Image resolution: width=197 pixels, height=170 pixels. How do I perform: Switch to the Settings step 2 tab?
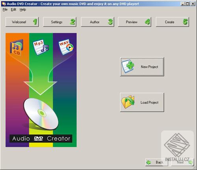(x=60, y=22)
